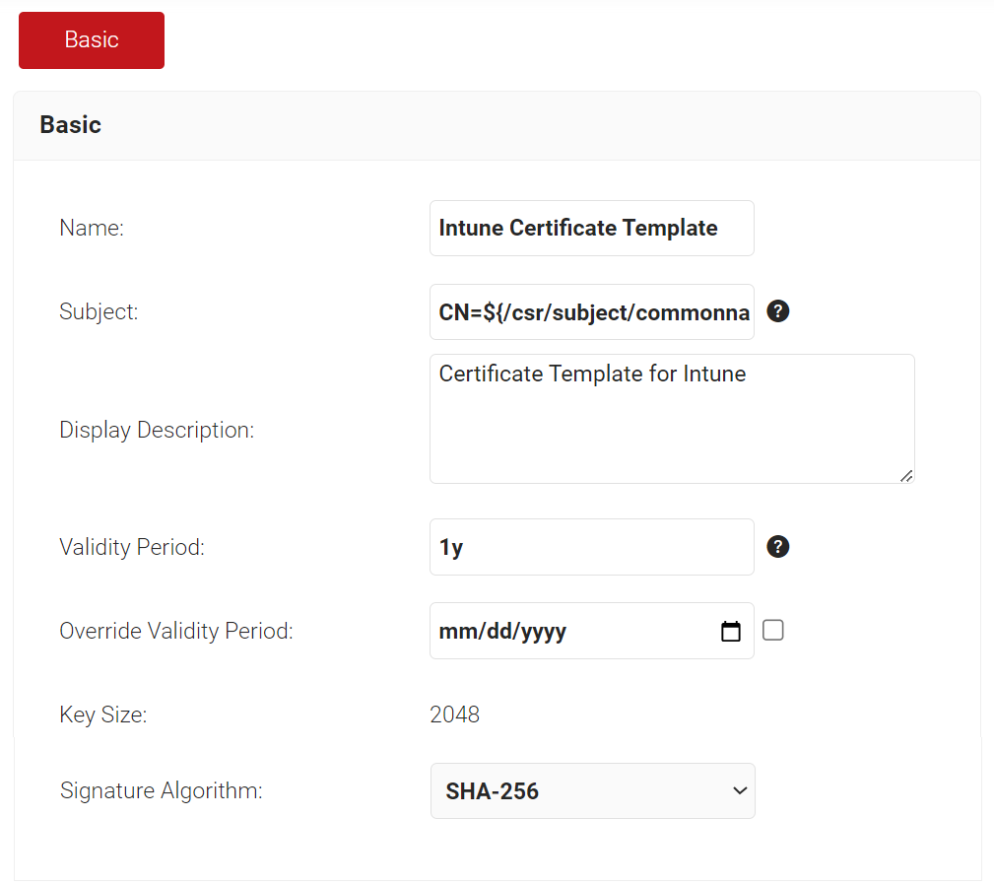Open the calendar picker icon in date field

730,632
